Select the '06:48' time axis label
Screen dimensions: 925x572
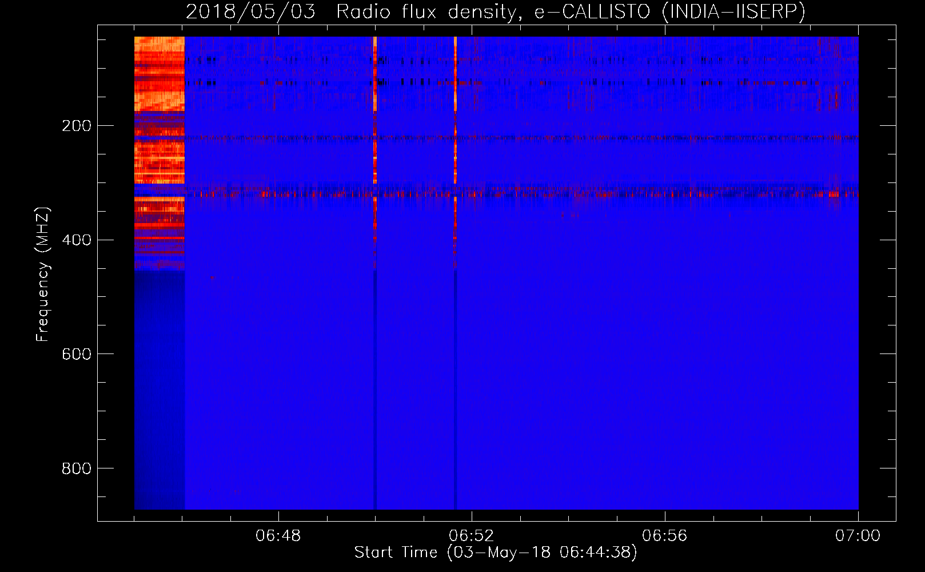[x=278, y=536]
